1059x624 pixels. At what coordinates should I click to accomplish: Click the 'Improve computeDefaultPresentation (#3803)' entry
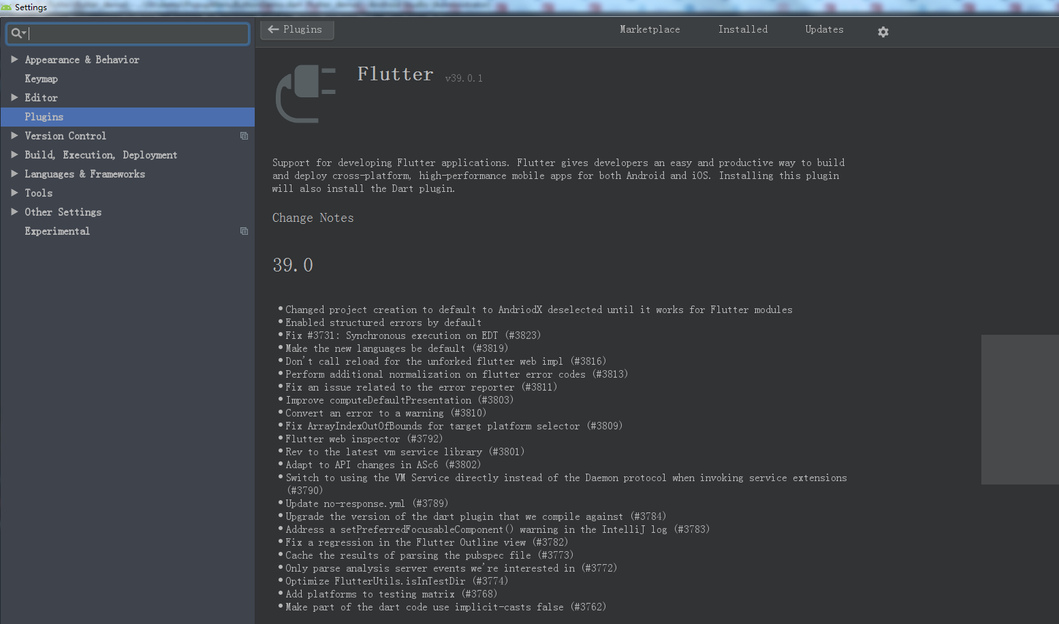(399, 400)
